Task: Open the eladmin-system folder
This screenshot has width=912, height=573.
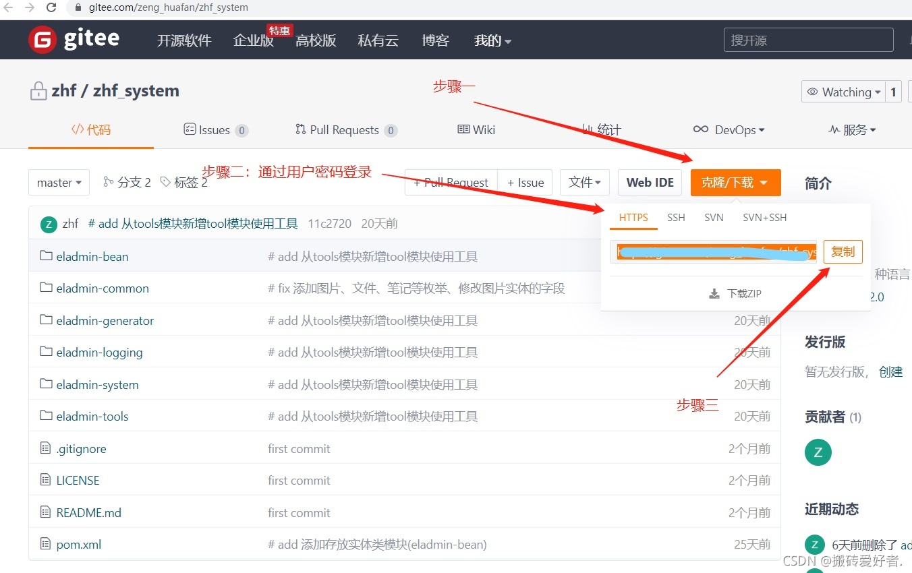Action: (x=97, y=384)
